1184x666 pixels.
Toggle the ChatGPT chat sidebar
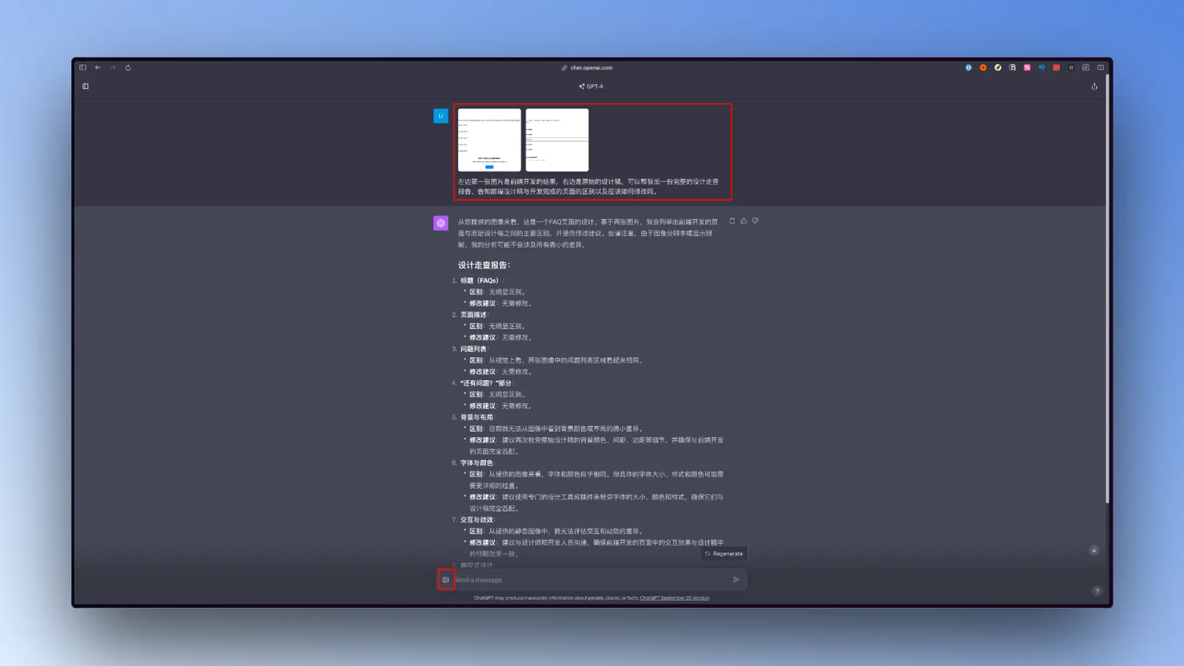coord(85,86)
